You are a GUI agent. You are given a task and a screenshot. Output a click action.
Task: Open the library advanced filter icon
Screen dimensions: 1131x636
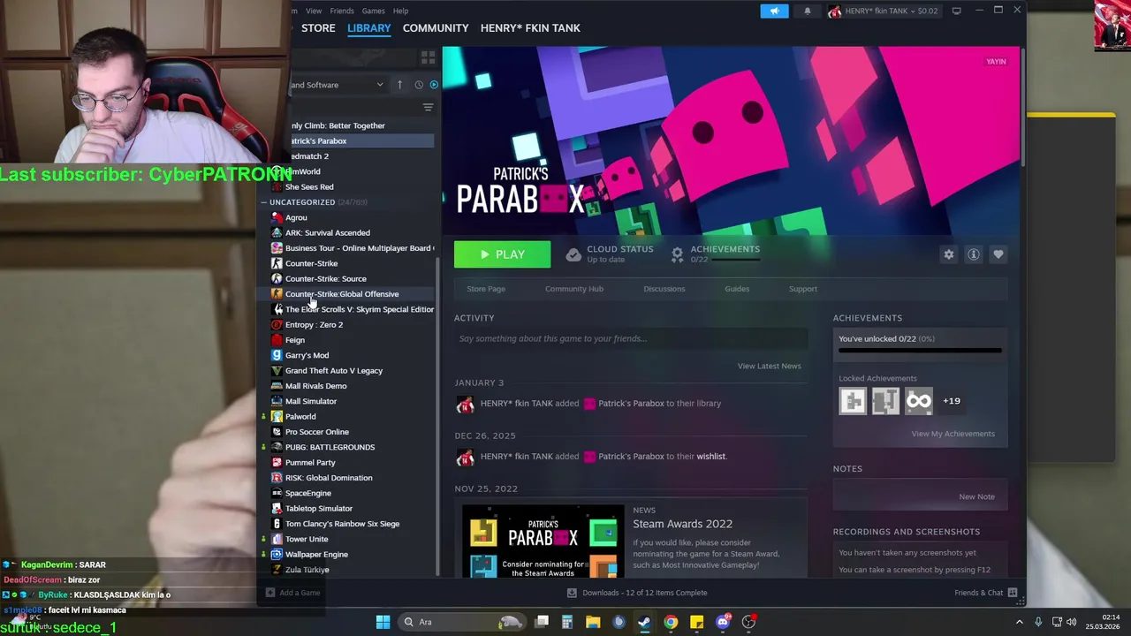click(428, 107)
